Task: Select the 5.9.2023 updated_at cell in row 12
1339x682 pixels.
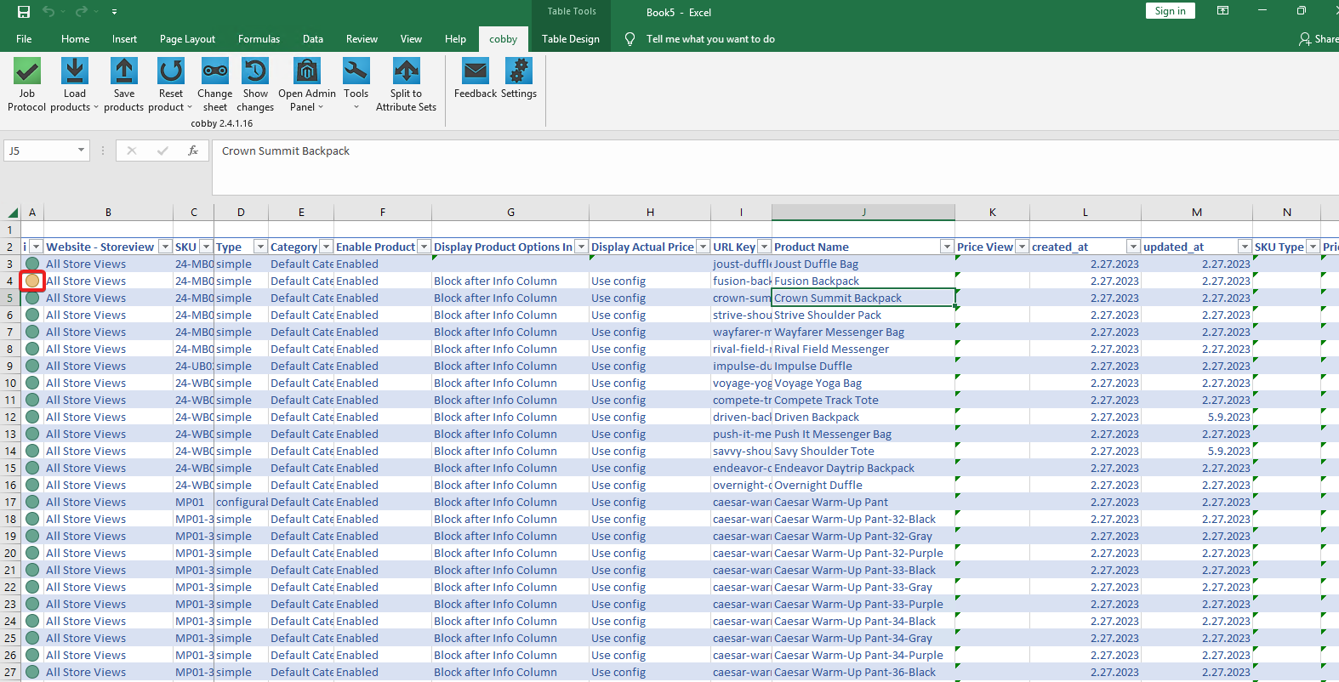Action: tap(1196, 417)
